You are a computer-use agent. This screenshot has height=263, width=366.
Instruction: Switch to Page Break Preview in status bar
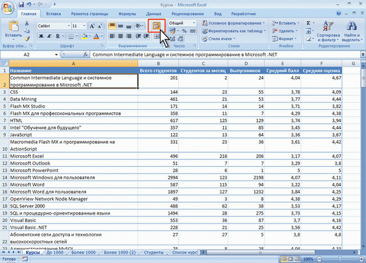[x=297, y=259]
